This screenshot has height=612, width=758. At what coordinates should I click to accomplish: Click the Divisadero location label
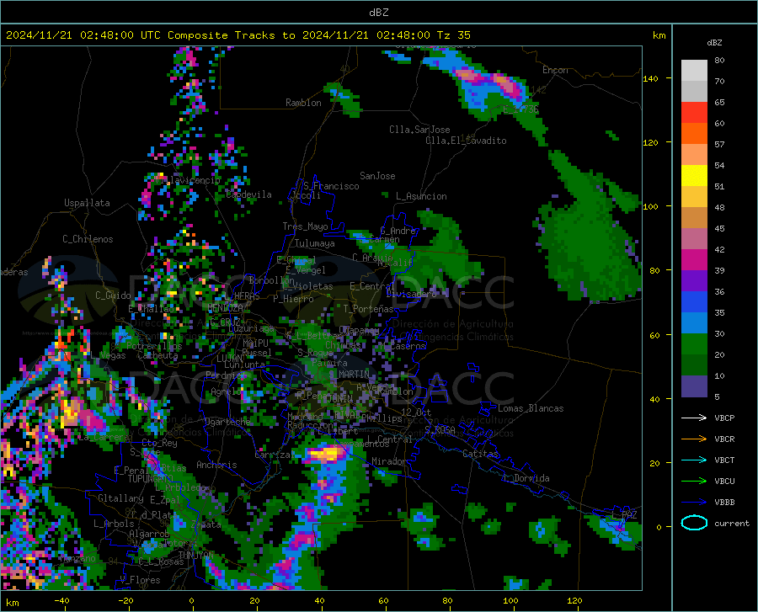[x=411, y=294]
